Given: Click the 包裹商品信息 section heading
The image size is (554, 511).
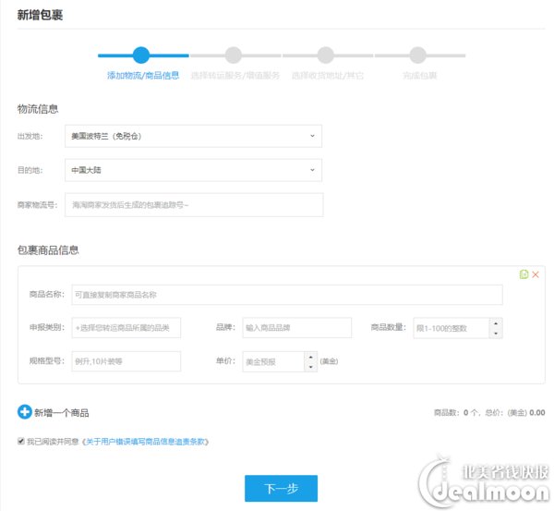Looking at the screenshot, I should point(48,250).
